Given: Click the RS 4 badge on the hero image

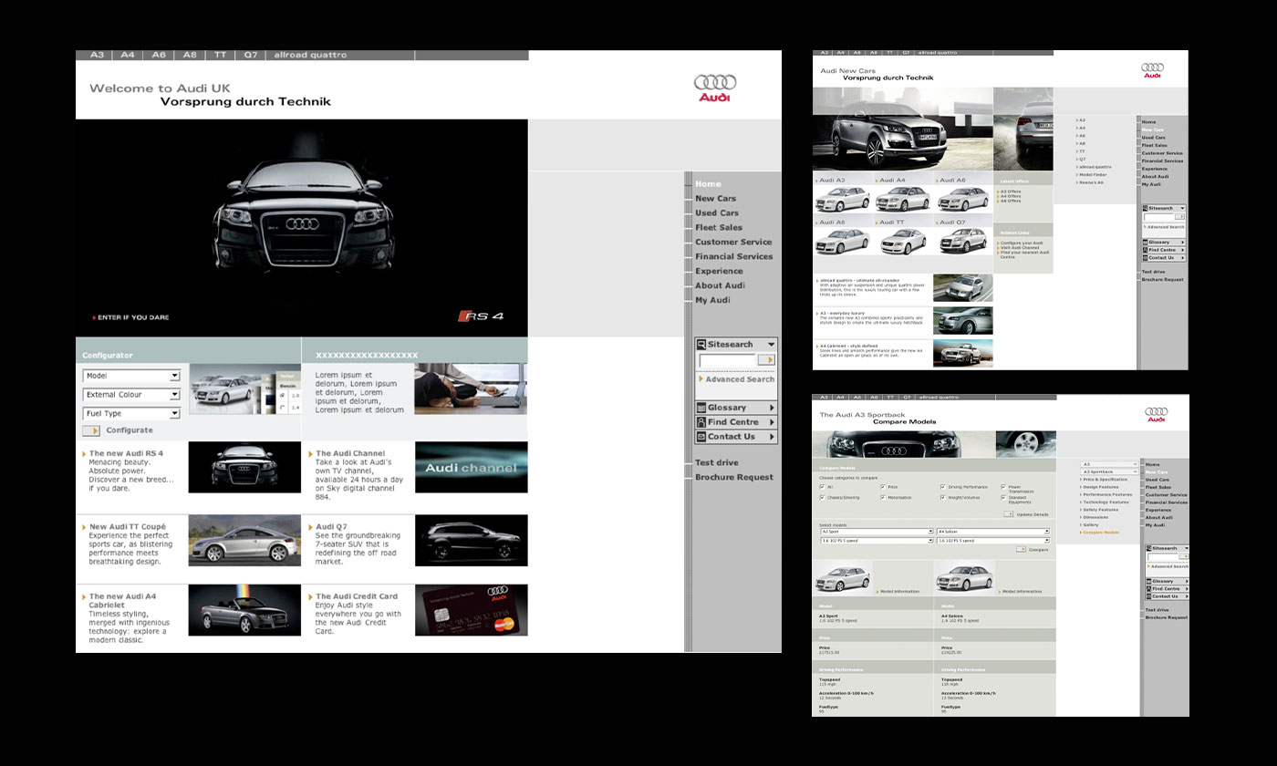Looking at the screenshot, I should [x=481, y=316].
